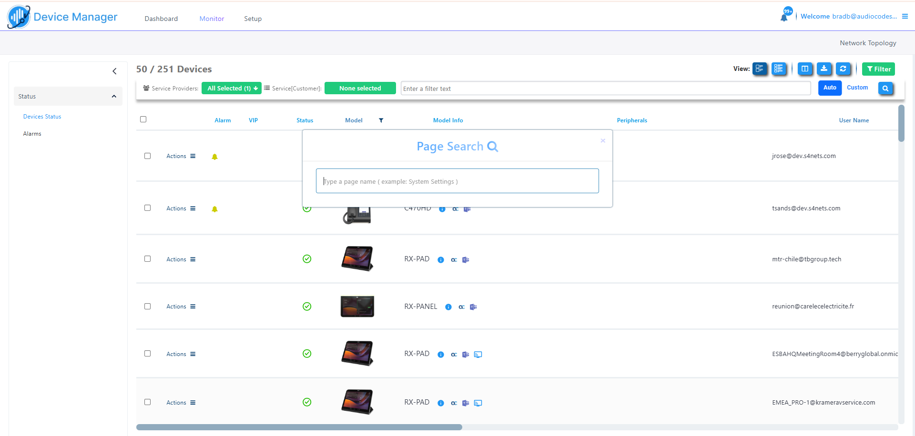Click the info icon for the RX-PANEL device

click(448, 307)
